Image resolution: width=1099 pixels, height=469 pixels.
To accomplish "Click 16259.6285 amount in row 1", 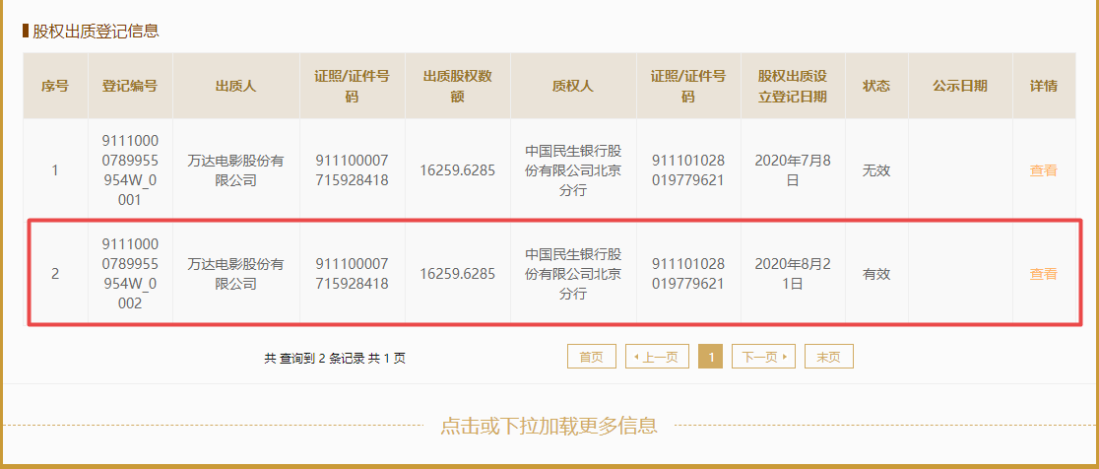I will (458, 170).
